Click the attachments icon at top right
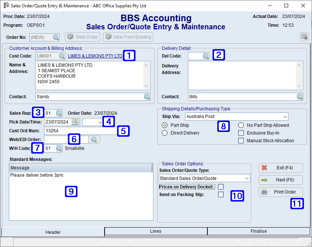 [304, 37]
